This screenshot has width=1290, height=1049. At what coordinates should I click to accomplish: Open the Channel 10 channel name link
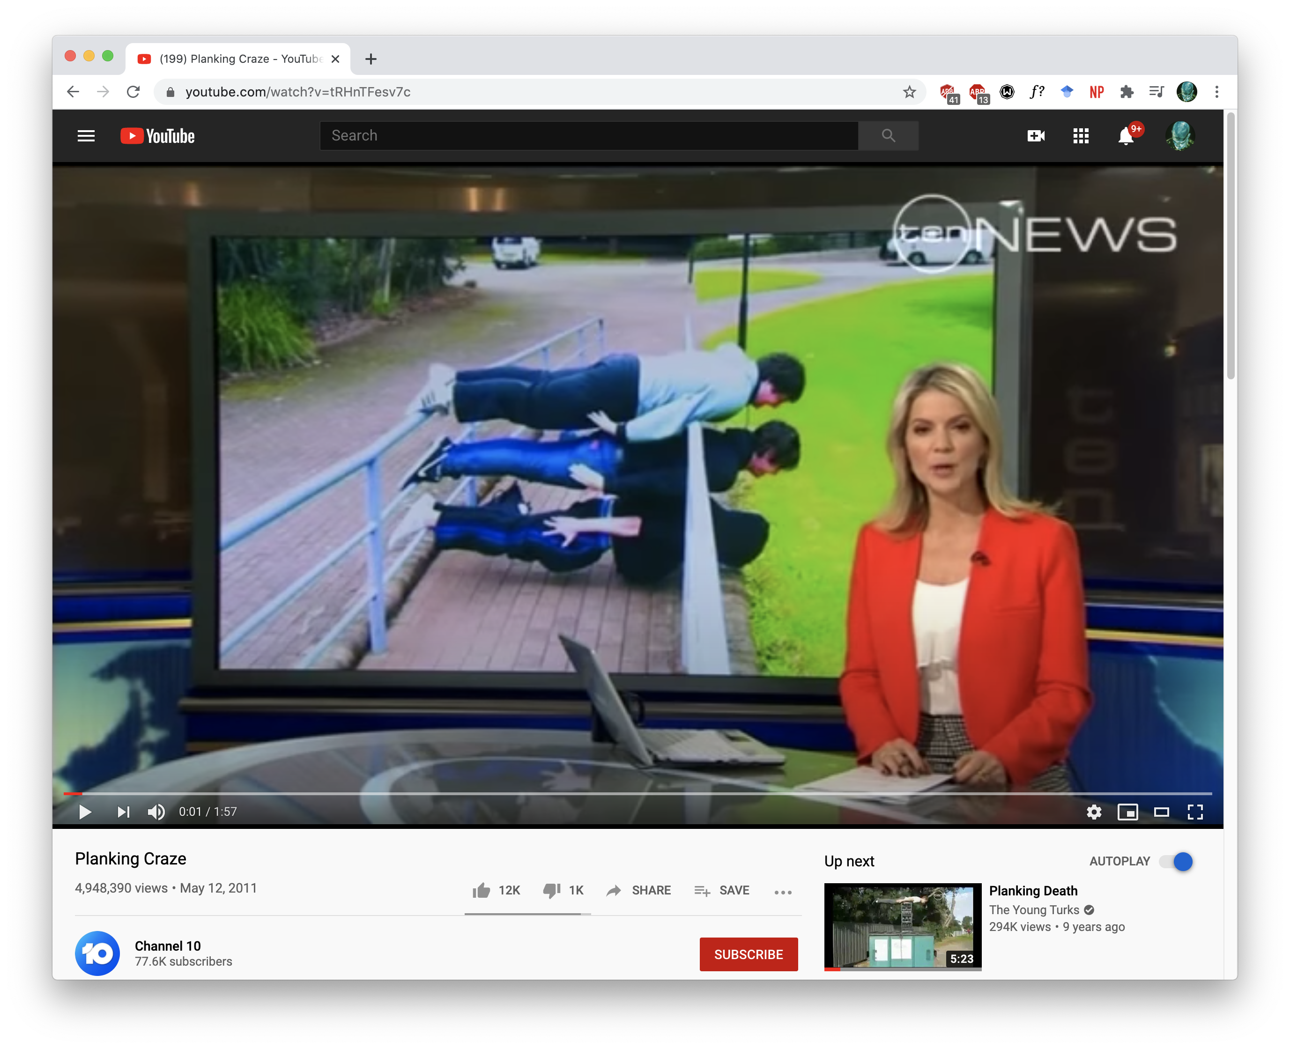167,946
